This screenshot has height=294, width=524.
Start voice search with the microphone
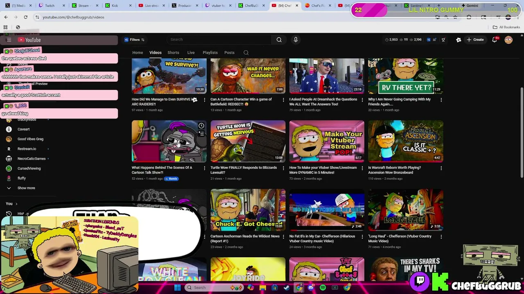coord(296,40)
